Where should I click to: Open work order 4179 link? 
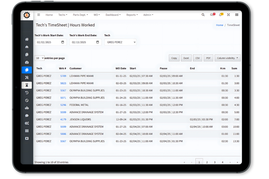tap(63, 119)
